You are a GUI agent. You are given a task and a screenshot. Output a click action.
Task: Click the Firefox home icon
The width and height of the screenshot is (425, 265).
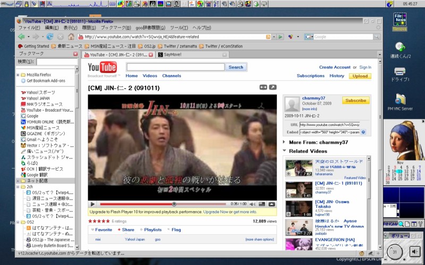(x=71, y=37)
